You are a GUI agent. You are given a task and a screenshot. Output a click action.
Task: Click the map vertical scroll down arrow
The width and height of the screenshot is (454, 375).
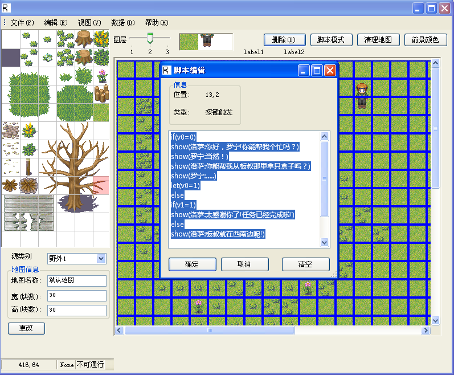coord(435,320)
